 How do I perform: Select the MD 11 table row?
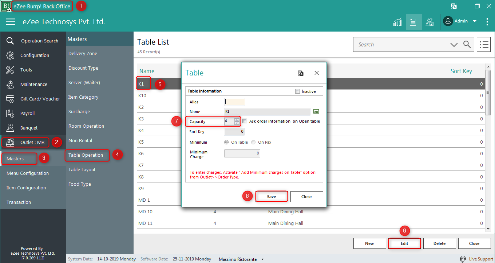(311, 223)
